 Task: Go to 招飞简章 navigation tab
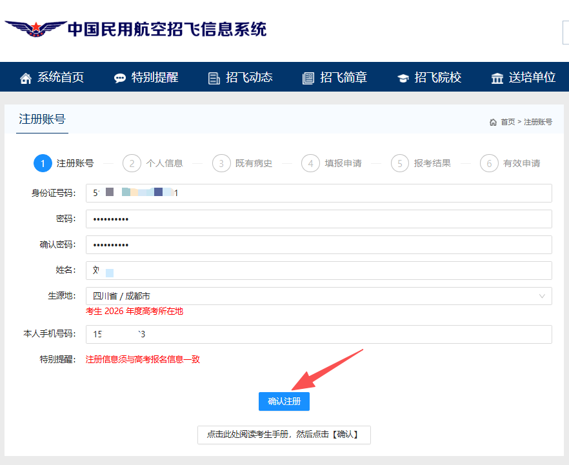pyautogui.click(x=343, y=77)
